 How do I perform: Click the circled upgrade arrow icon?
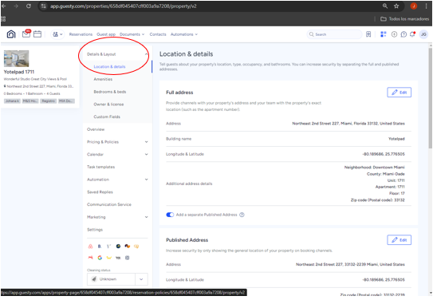click(x=394, y=34)
